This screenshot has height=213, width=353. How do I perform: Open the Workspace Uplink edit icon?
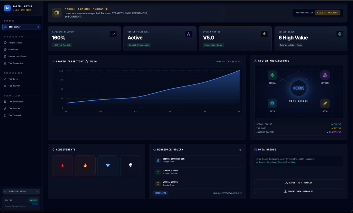240,150
